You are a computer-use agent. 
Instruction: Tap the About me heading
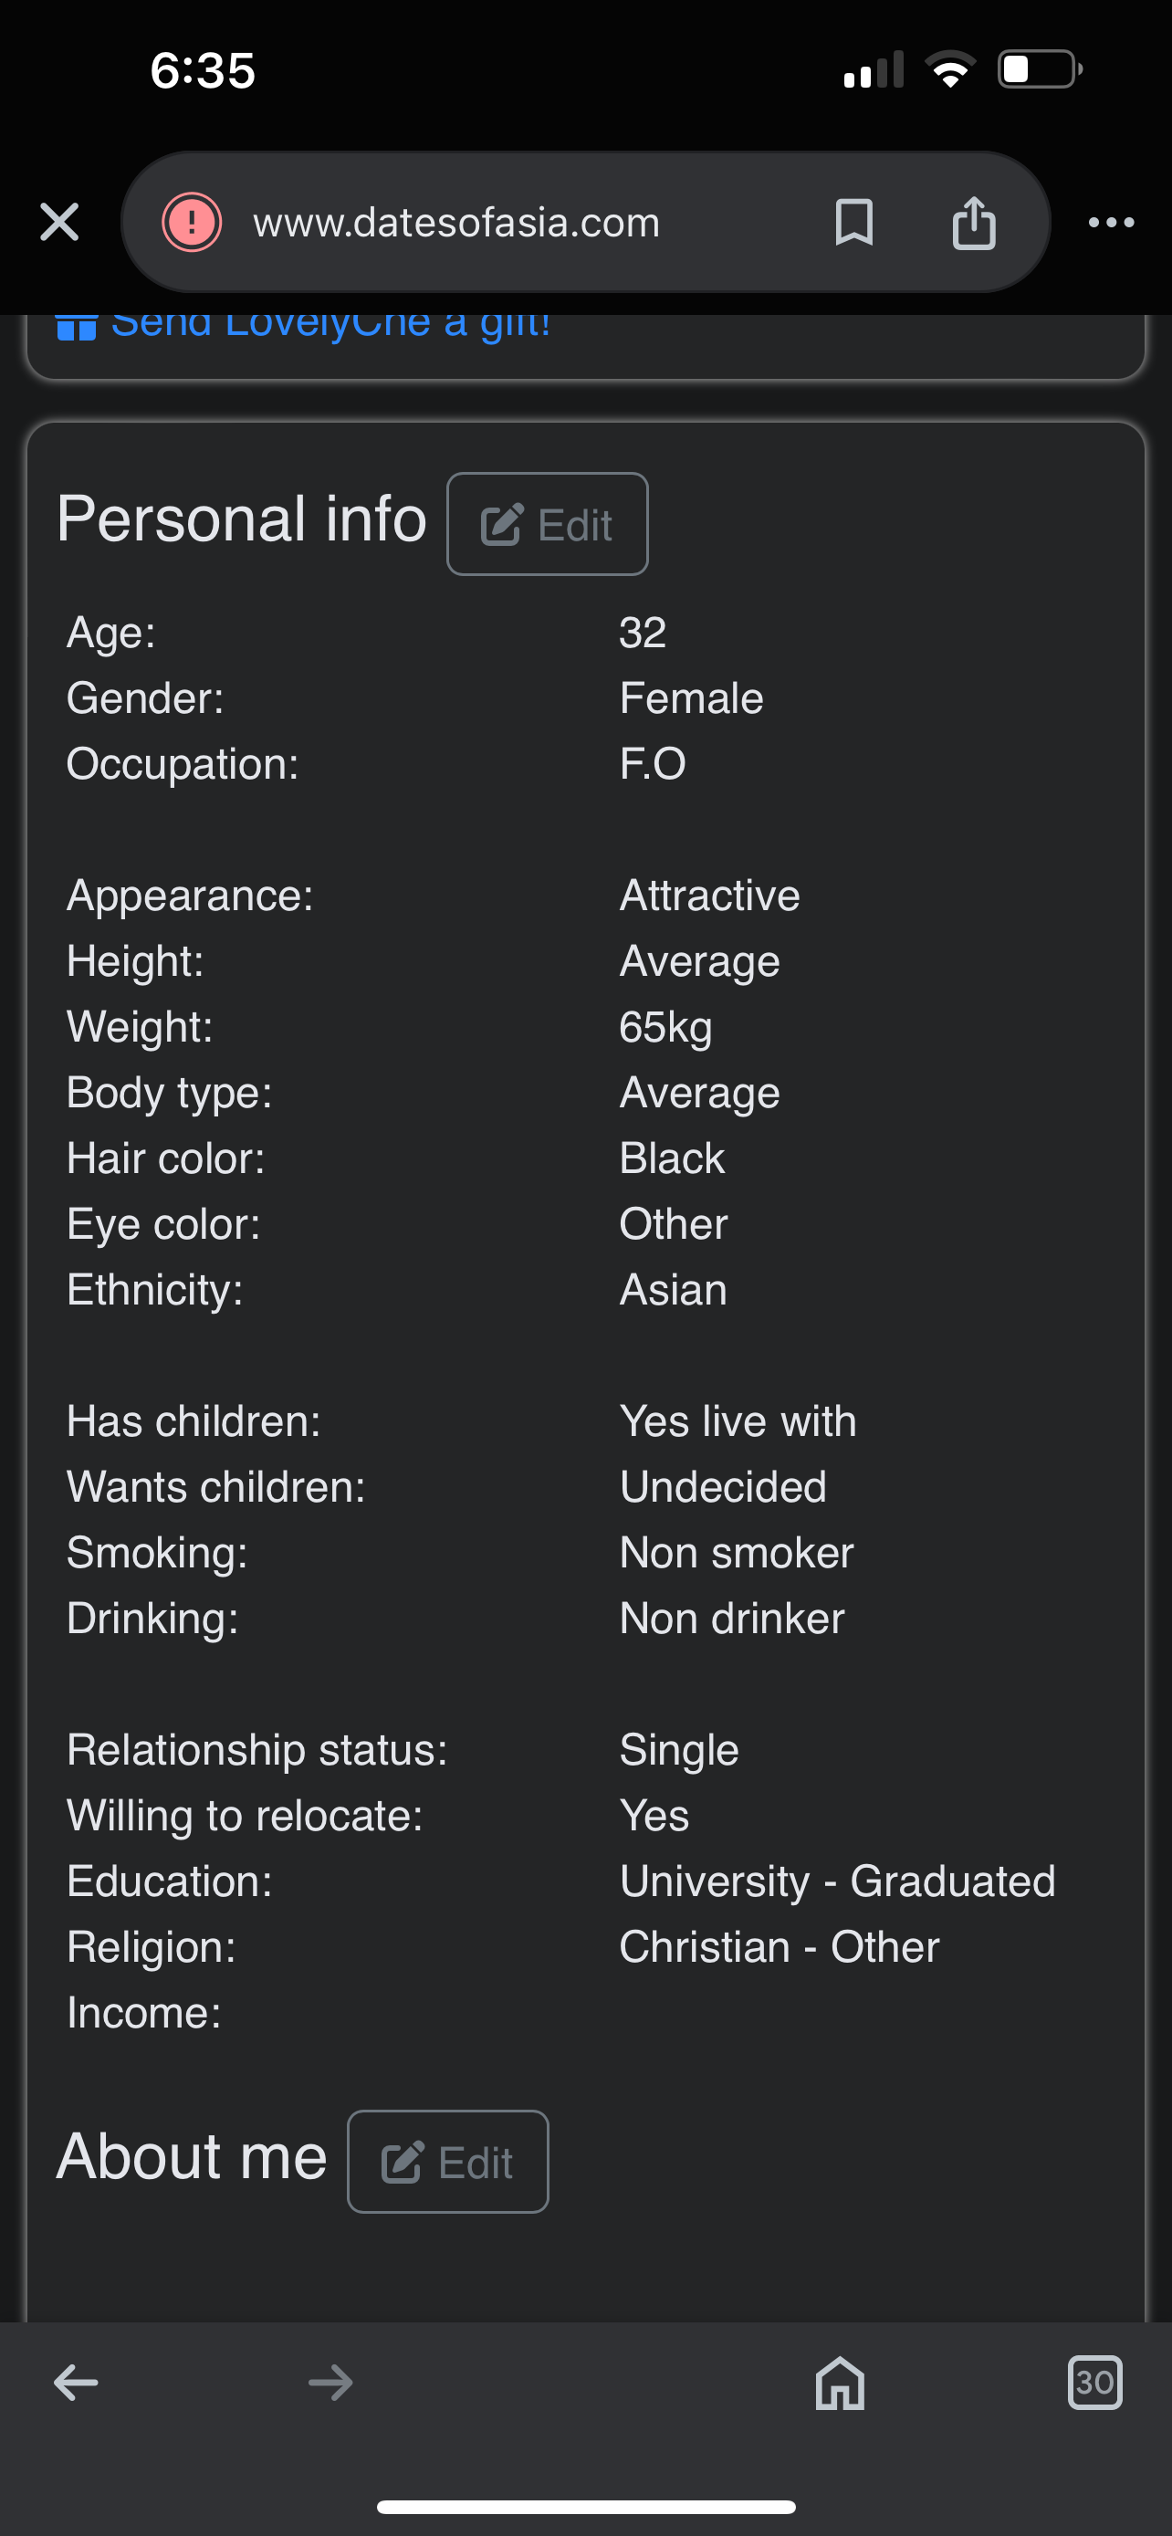coord(191,2156)
